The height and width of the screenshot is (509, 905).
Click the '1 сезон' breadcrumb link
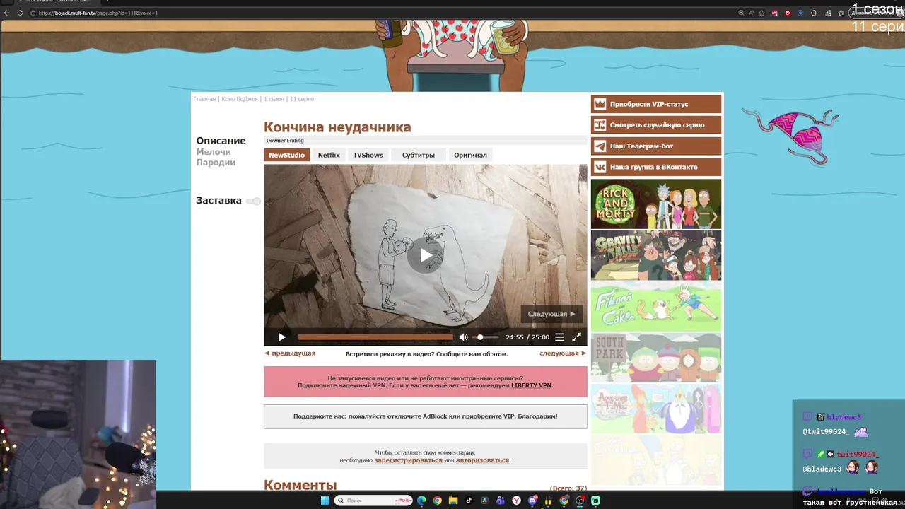[x=272, y=99]
